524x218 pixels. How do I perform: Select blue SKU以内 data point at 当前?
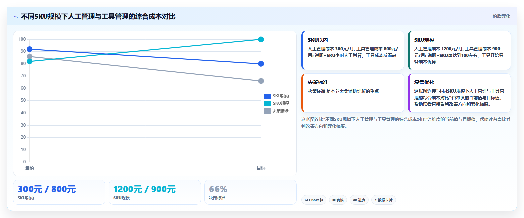(30, 49)
